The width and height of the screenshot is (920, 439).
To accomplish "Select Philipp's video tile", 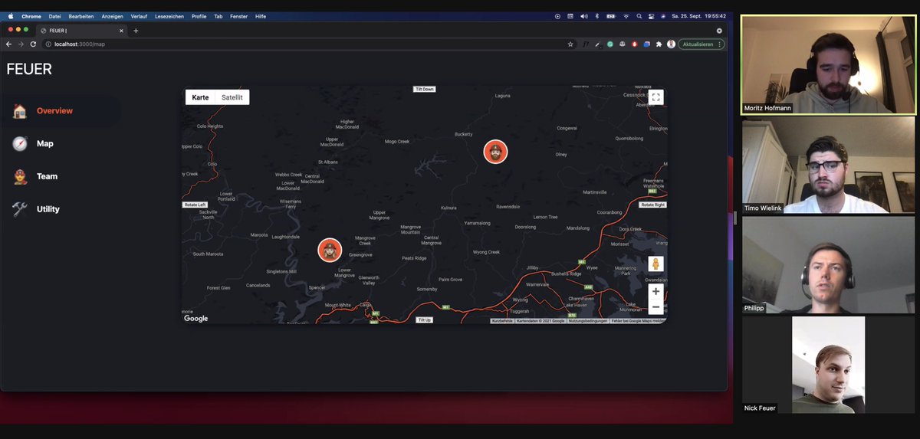I will pos(828,265).
